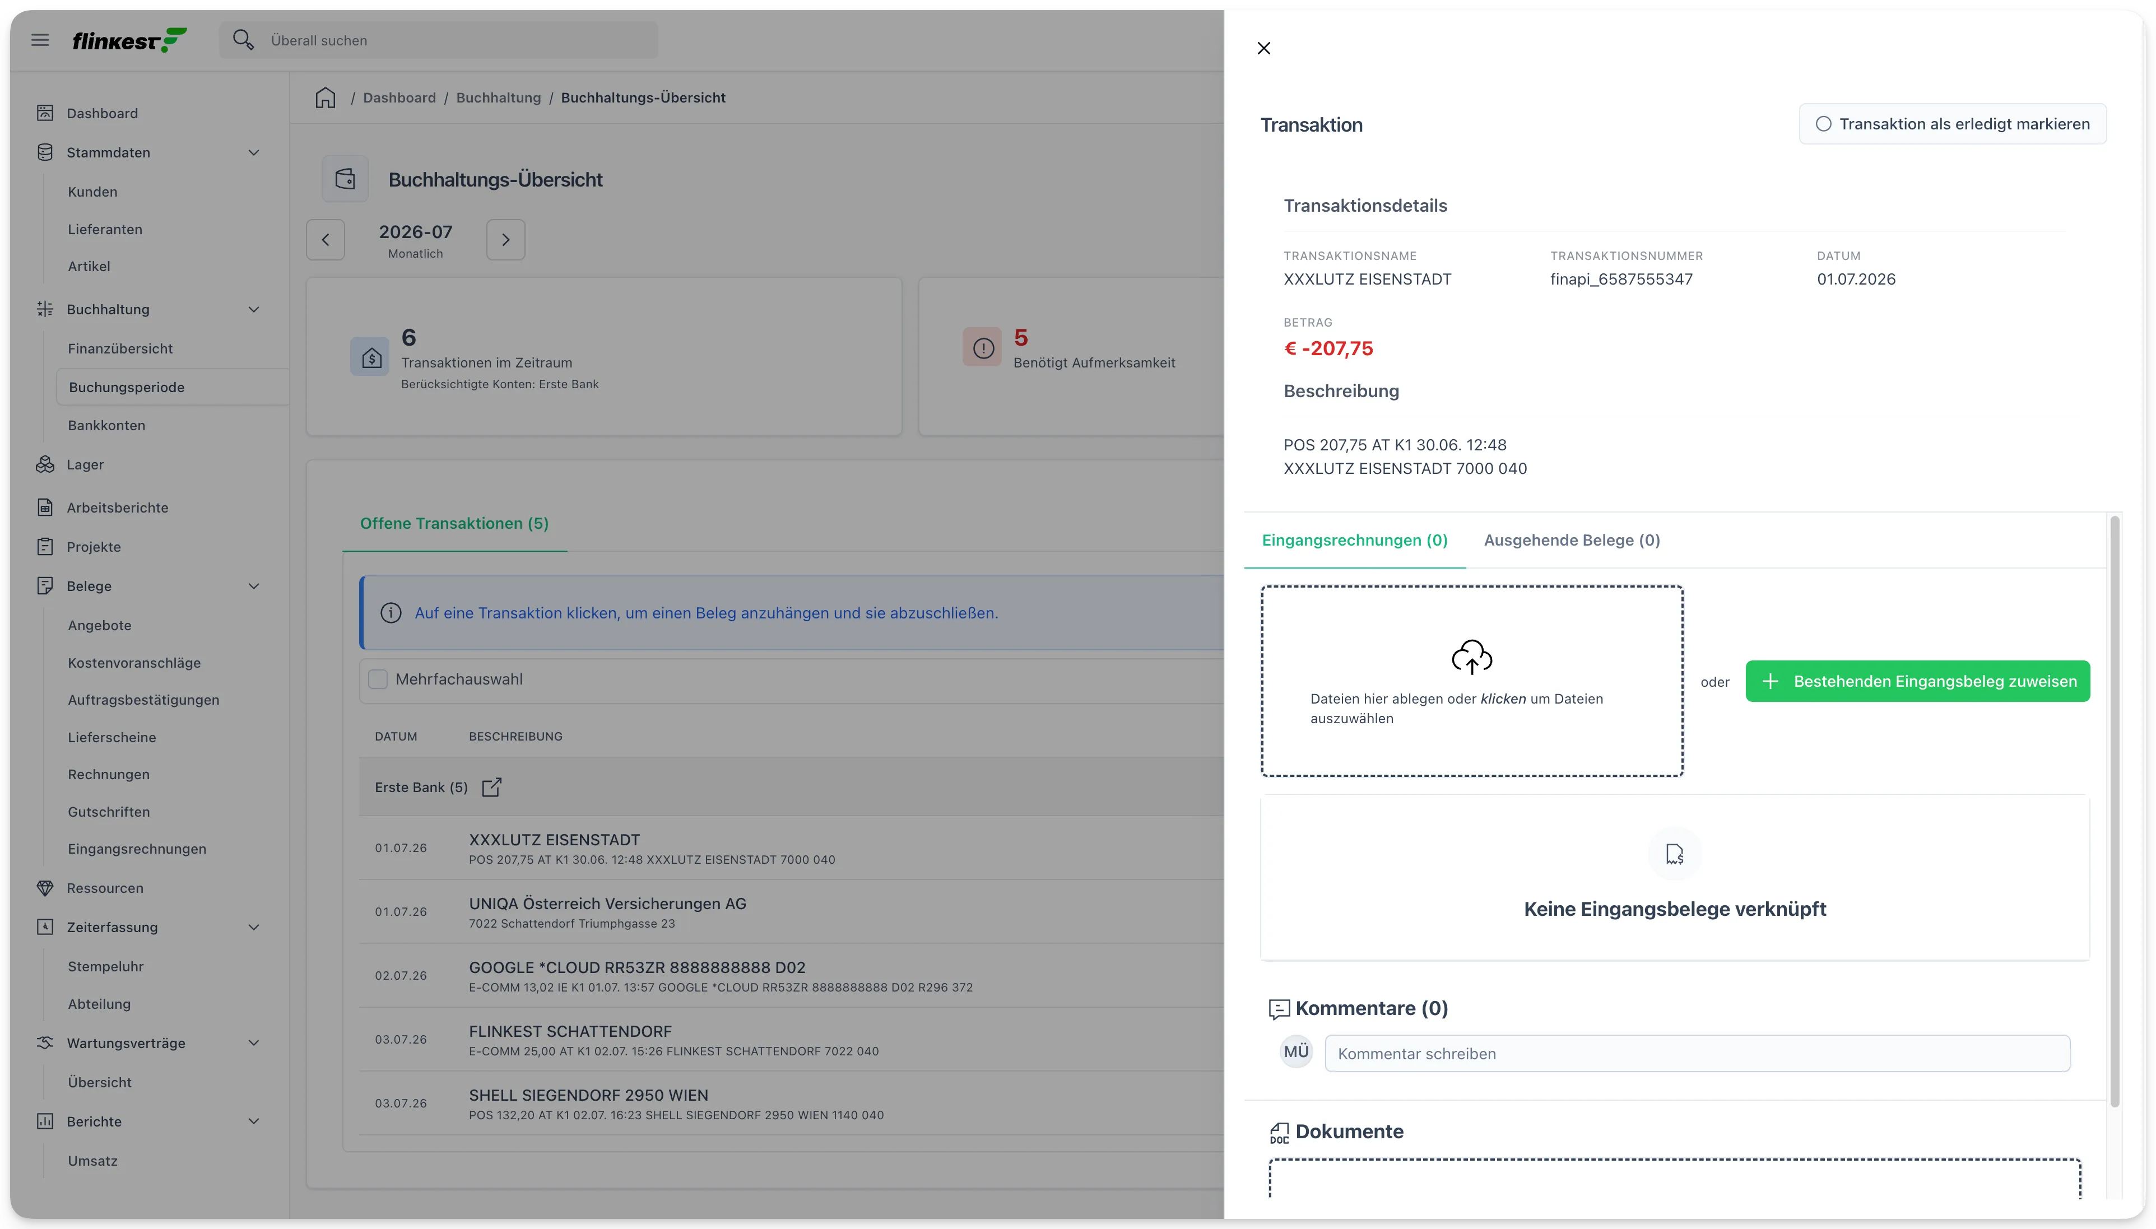Click the home breadcrumb icon
Viewport: 2156px width, 1229px height.
coord(325,97)
